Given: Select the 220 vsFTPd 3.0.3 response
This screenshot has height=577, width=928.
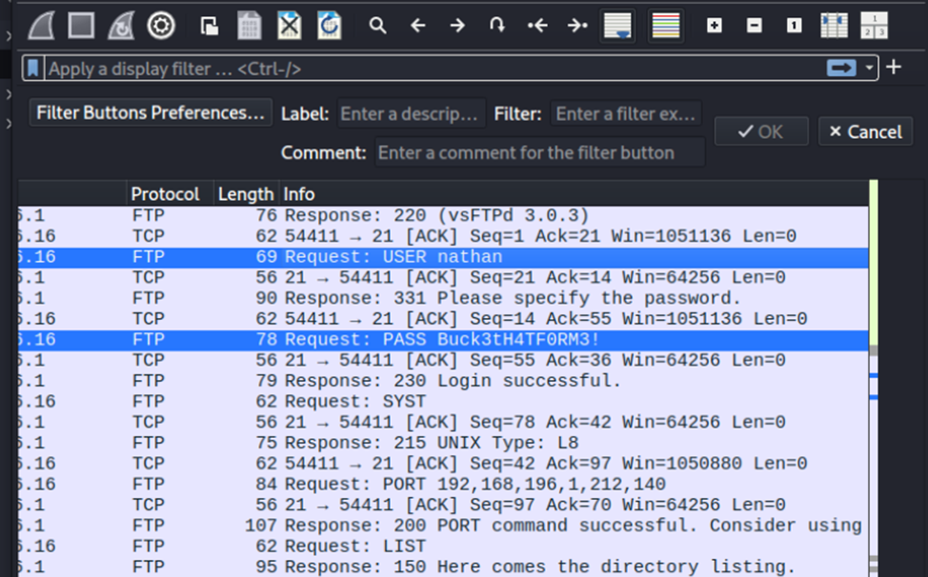Looking at the screenshot, I should [x=443, y=216].
